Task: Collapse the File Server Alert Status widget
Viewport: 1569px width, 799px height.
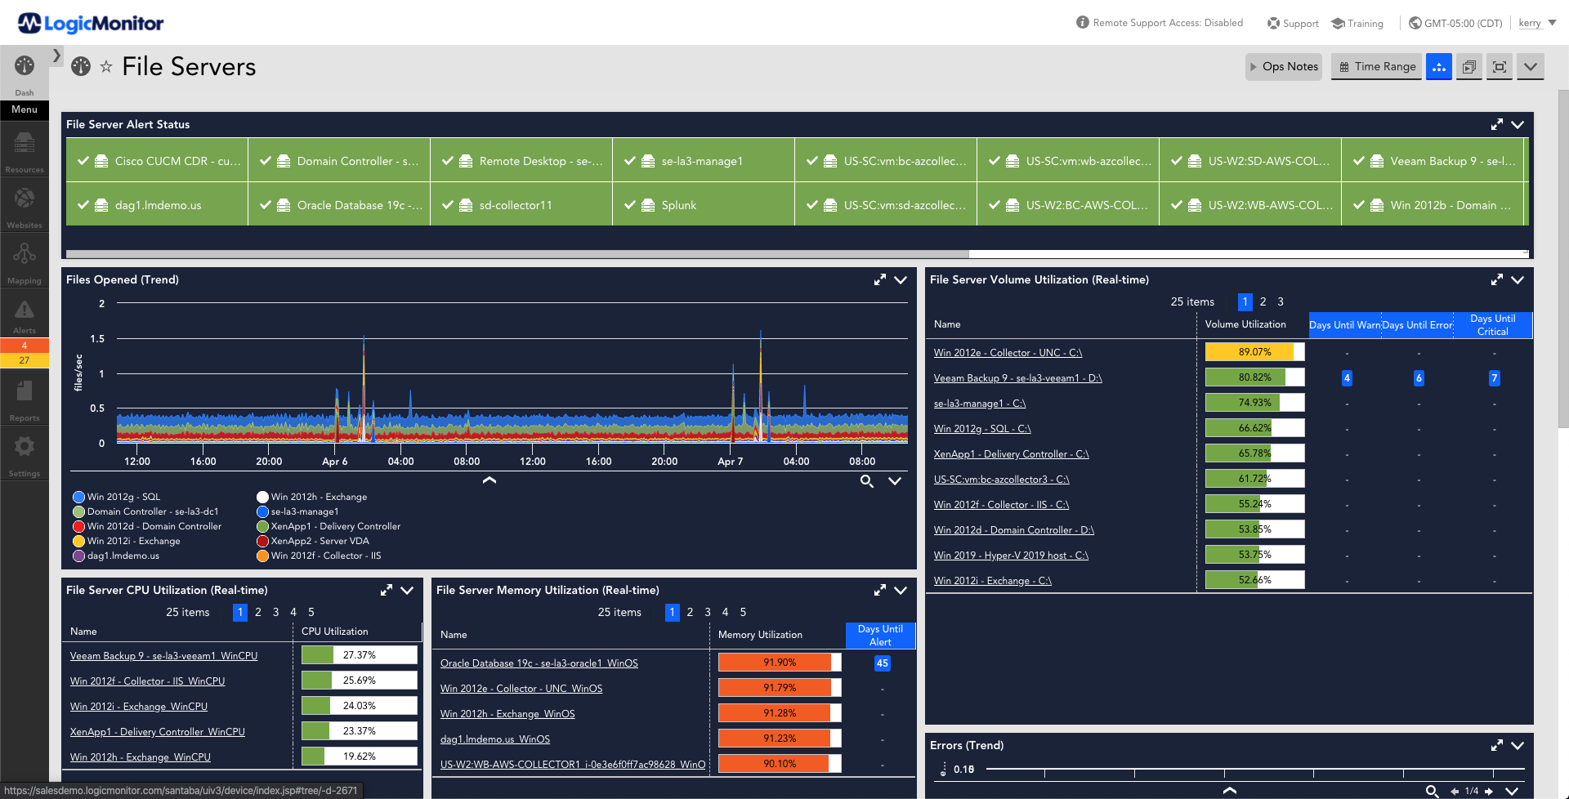Action: [1518, 124]
